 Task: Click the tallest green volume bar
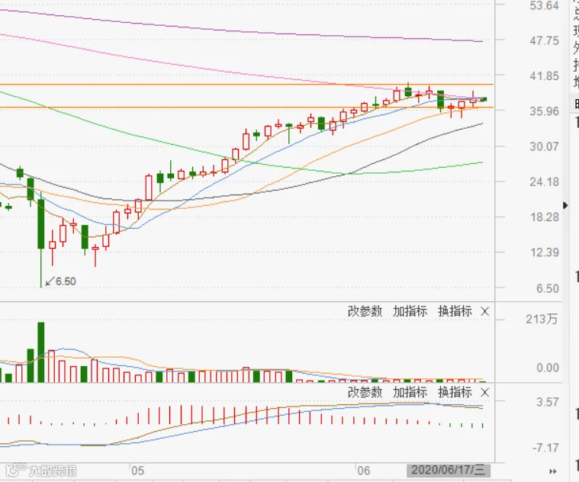(x=41, y=352)
